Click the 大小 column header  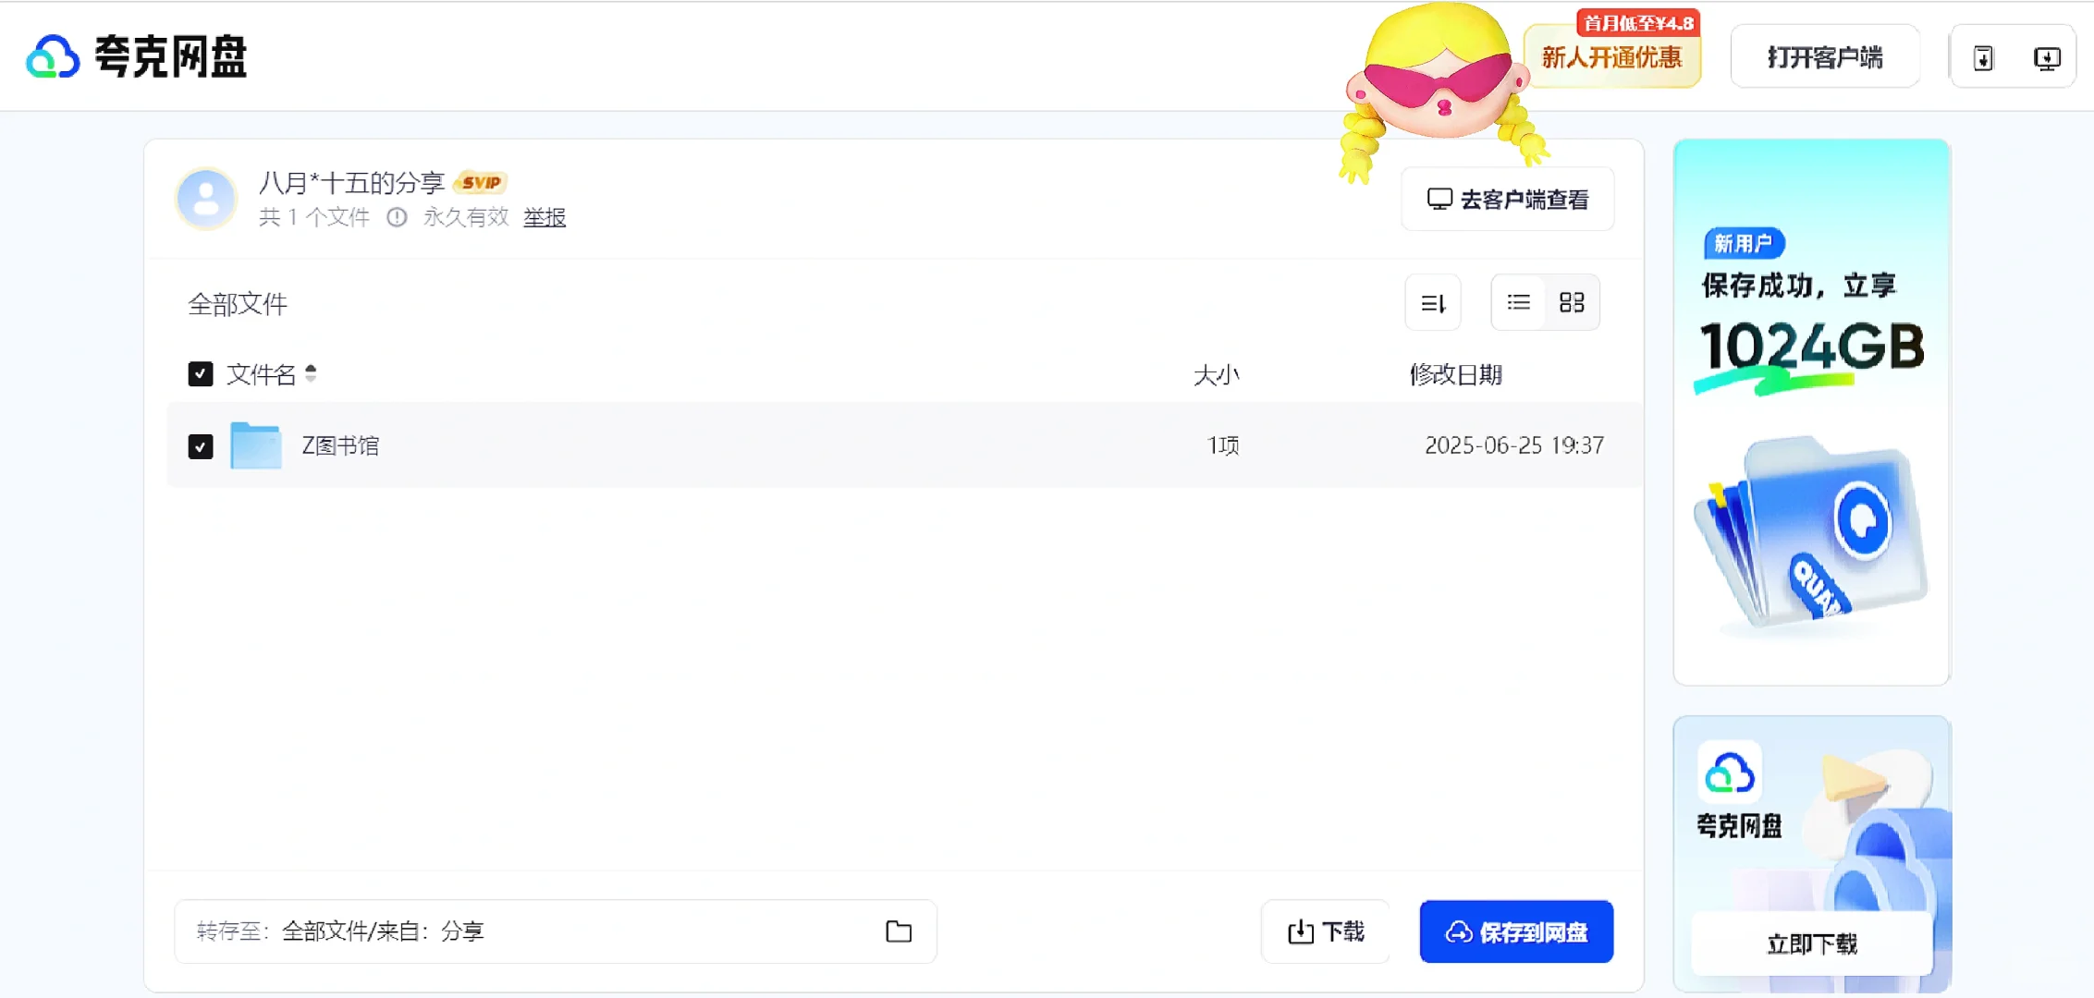click(1217, 374)
